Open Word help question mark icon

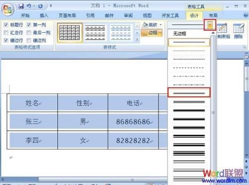pyautogui.click(x=246, y=15)
